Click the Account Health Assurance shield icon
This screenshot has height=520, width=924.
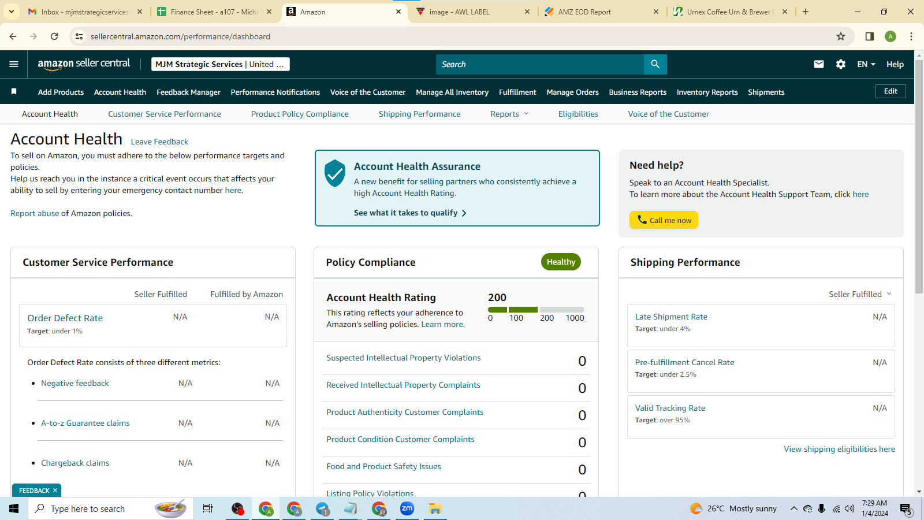click(x=335, y=173)
